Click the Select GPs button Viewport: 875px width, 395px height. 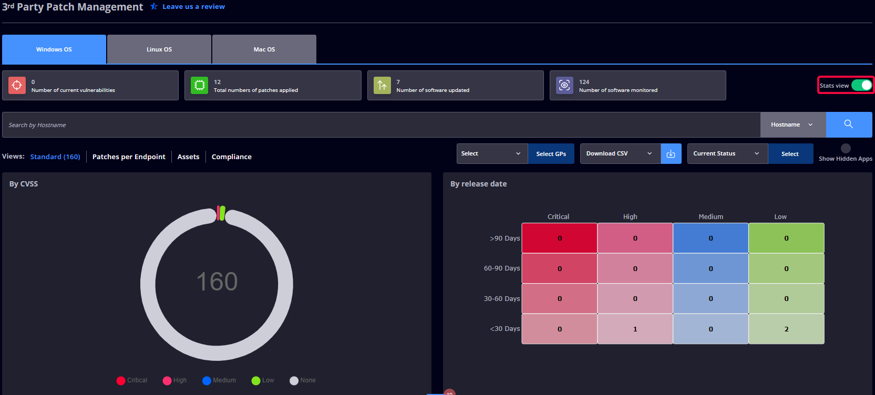(x=551, y=153)
